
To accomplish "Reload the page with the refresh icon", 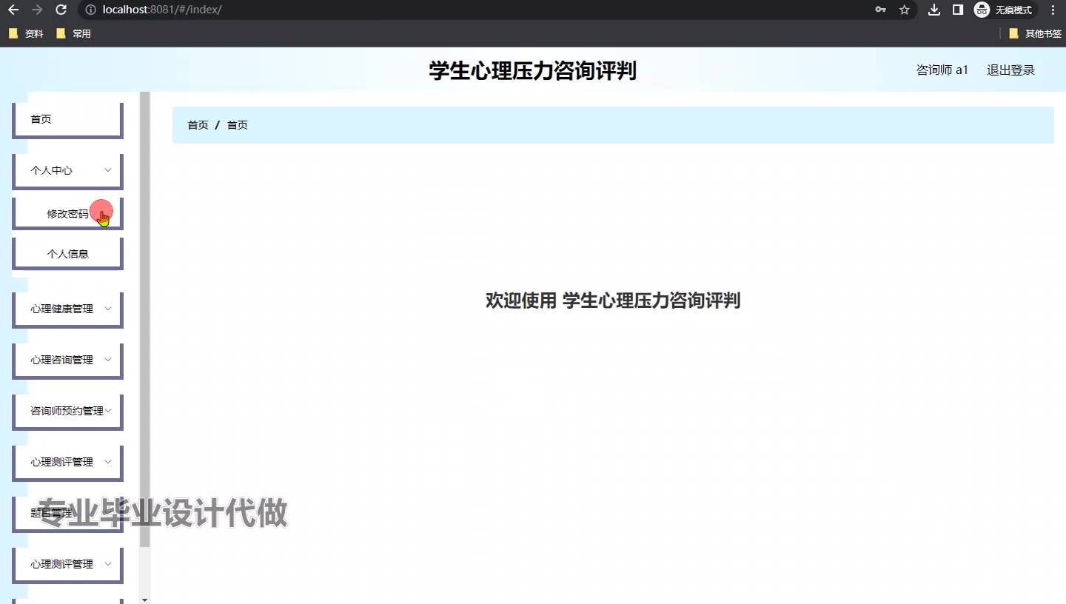I will click(61, 10).
